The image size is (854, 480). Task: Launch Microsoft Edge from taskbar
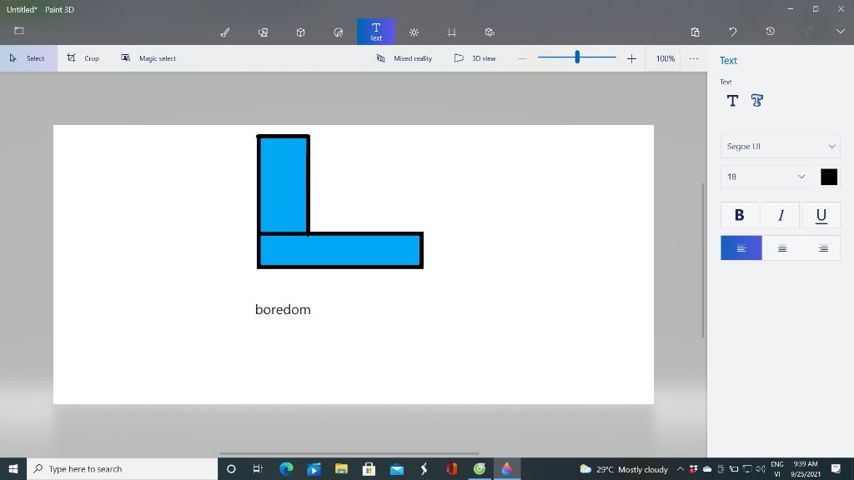click(x=286, y=468)
